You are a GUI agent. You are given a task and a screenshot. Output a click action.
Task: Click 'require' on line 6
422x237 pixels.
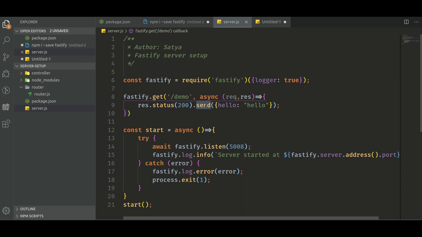point(195,80)
